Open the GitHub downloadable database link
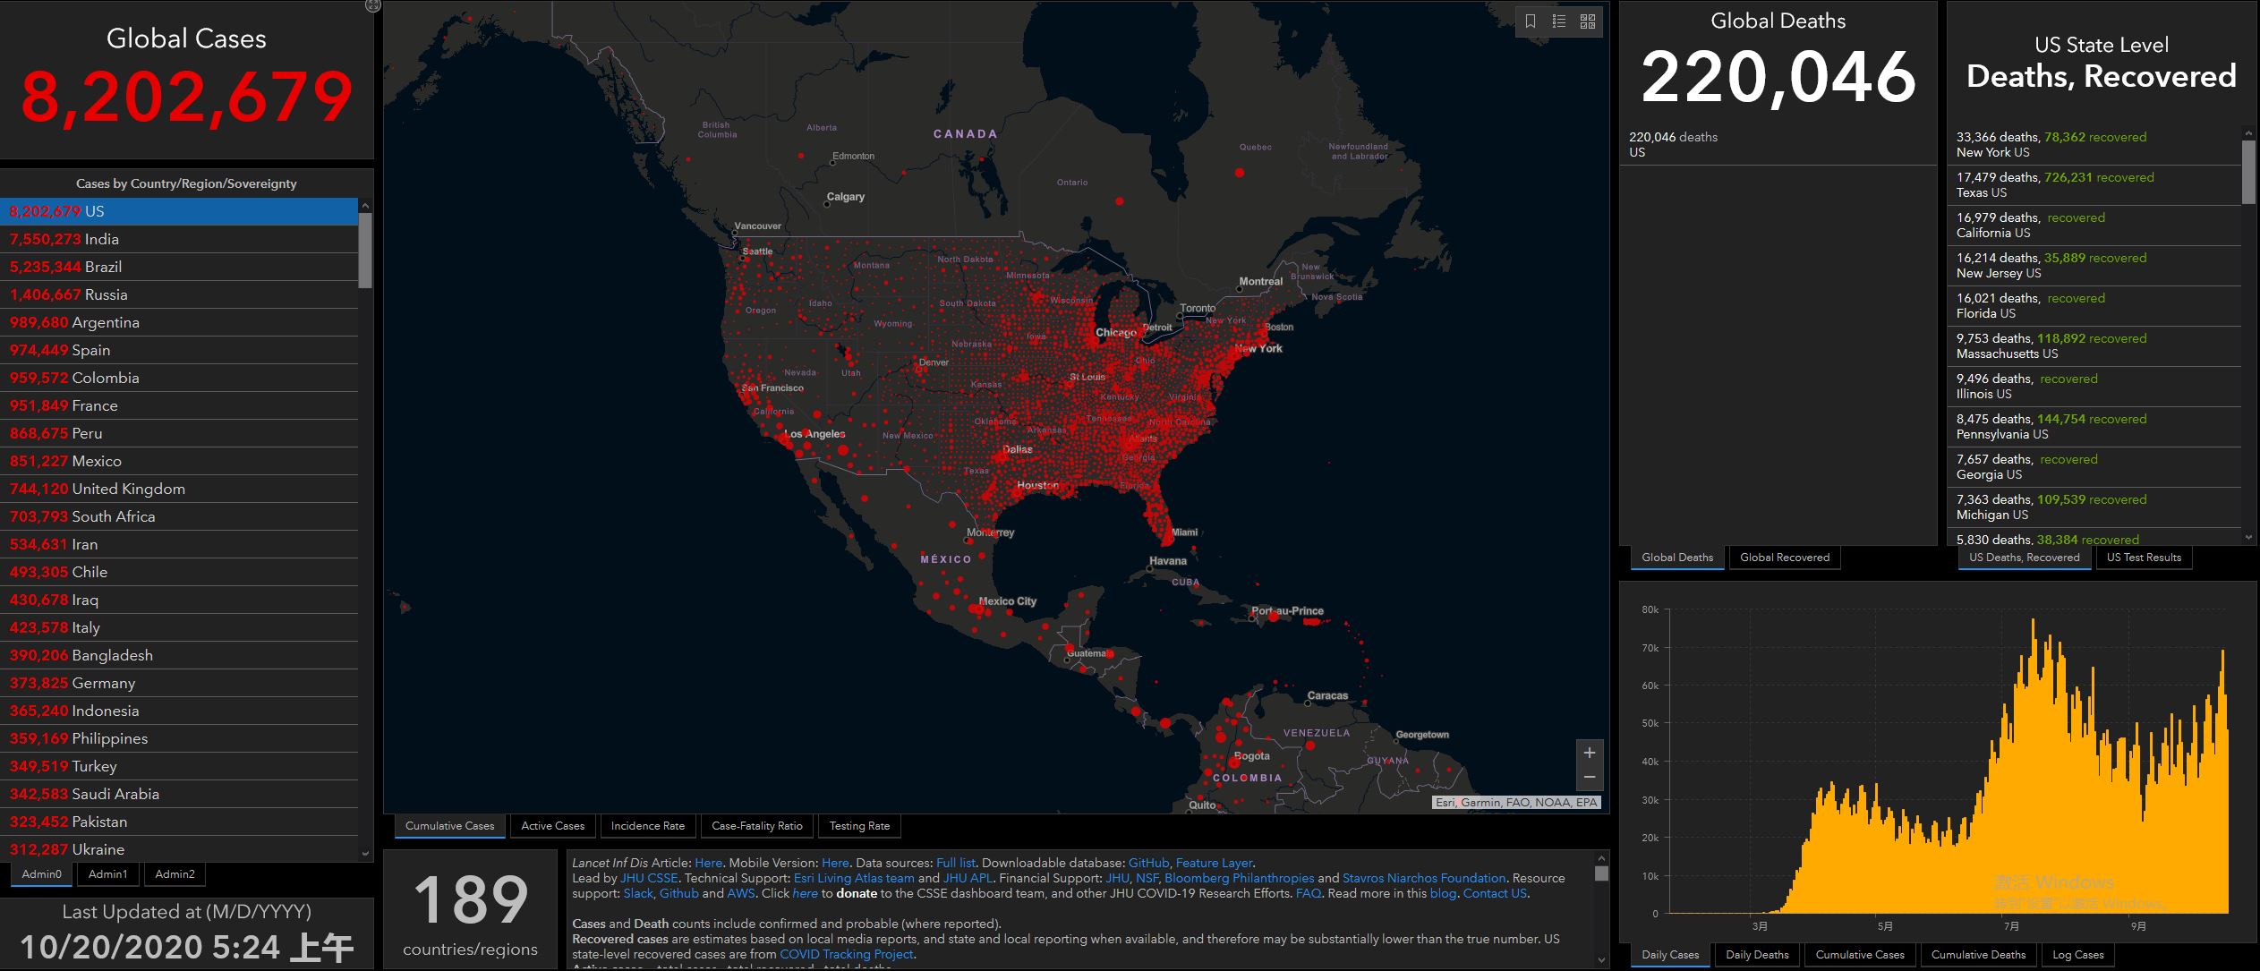 (1149, 863)
